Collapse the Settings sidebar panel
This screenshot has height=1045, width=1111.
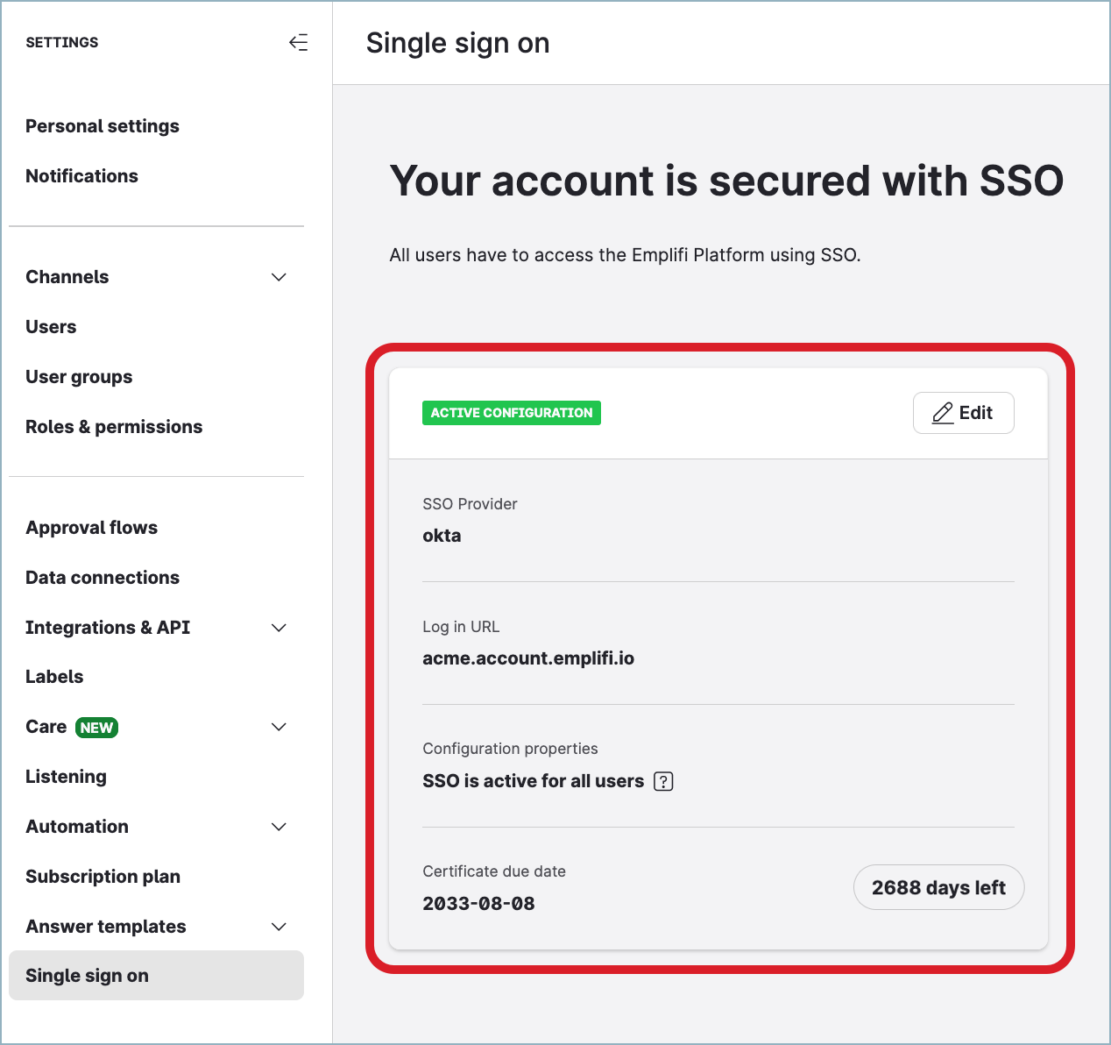pos(298,42)
